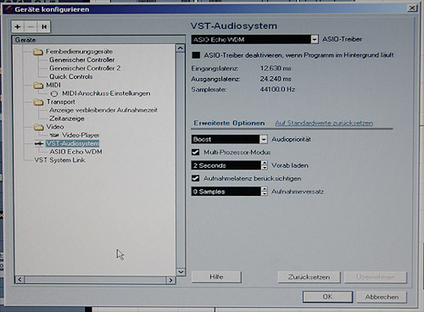Click the Zurücksetzen button
The image size is (424, 312).
[x=309, y=277]
